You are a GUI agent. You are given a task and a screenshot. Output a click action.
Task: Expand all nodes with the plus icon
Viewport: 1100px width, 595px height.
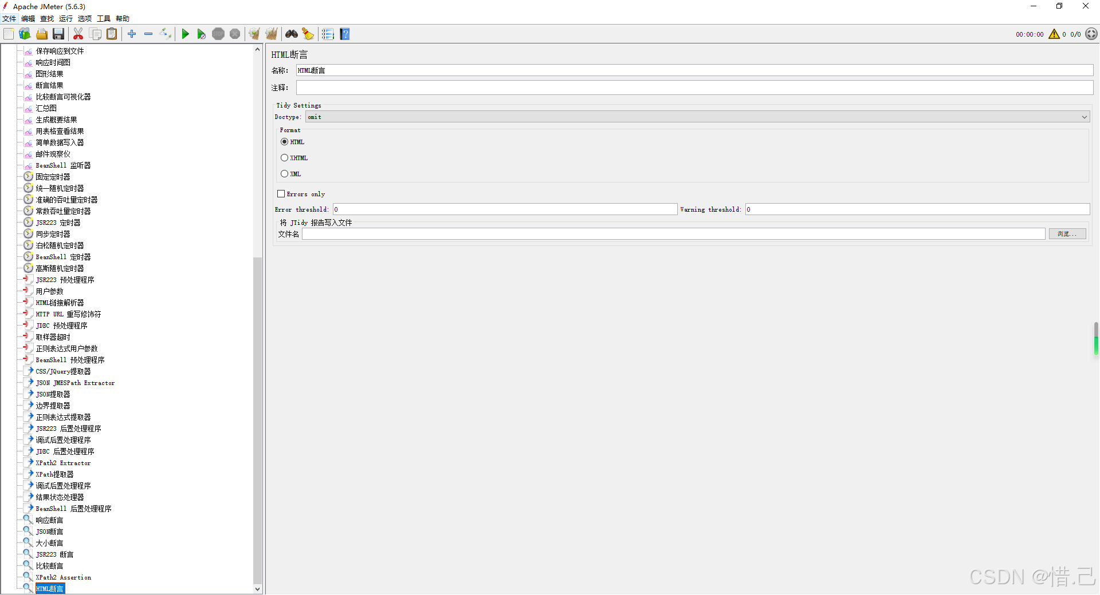tap(132, 34)
